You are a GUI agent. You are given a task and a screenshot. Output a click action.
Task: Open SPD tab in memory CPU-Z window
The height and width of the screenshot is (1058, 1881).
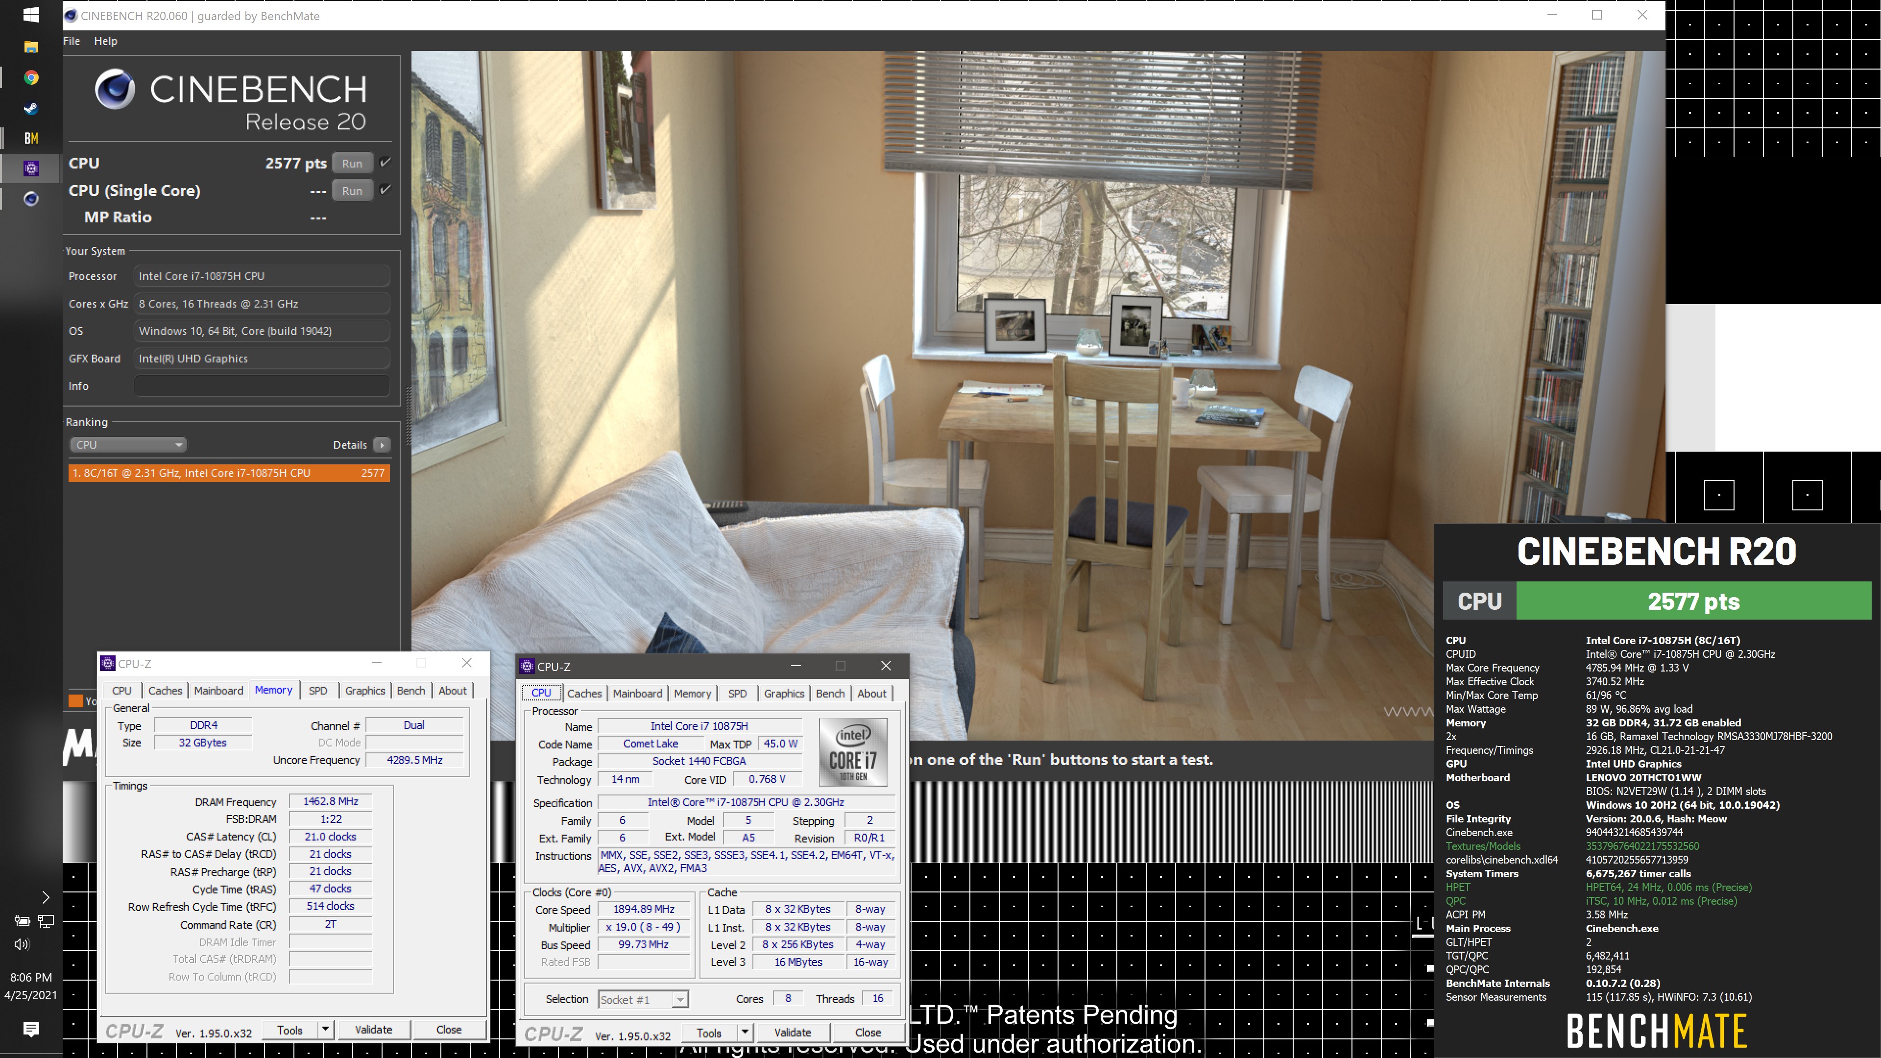(x=317, y=690)
